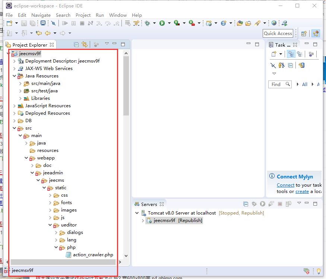Click the green Run button in toolbar
Screen dimensions: 326x279
click(x=162, y=23)
